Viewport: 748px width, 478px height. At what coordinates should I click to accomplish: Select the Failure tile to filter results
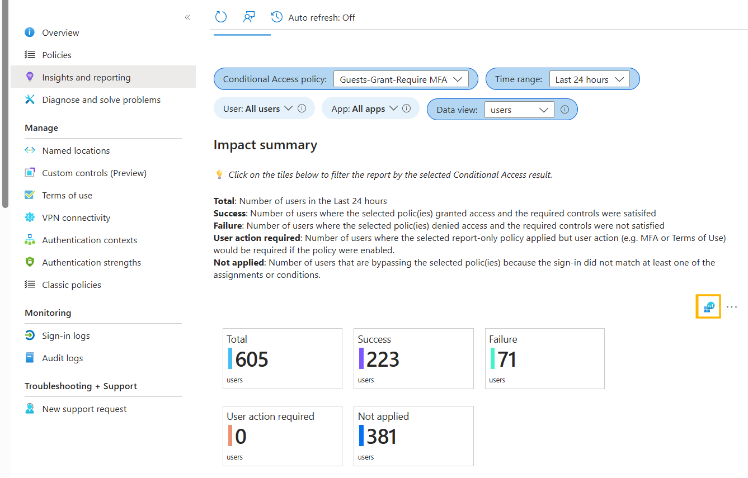point(544,358)
